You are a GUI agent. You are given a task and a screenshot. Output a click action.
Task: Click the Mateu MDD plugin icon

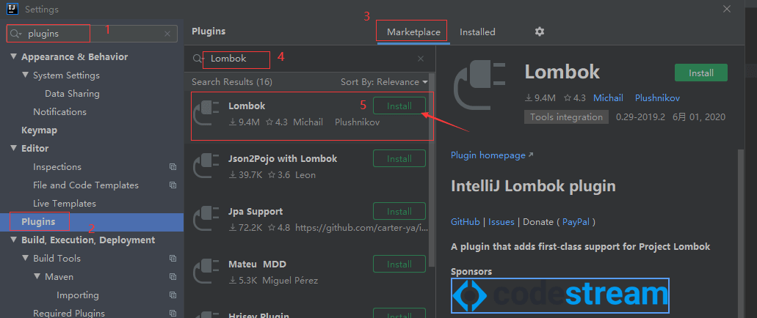[206, 272]
